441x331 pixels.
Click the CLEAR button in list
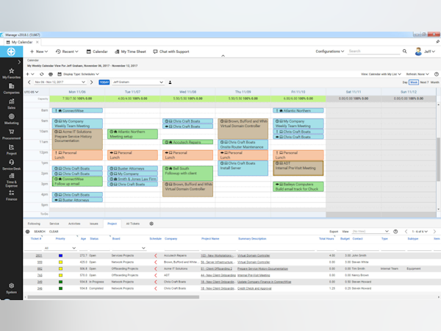point(54,232)
